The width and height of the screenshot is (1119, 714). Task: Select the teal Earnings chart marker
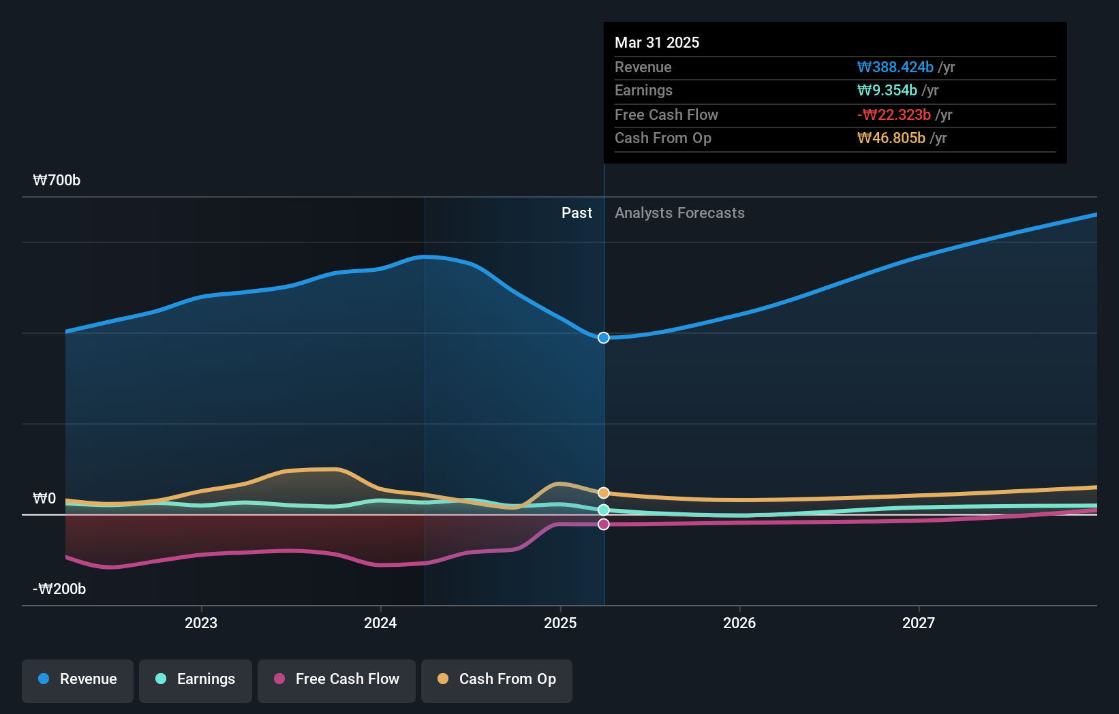pos(602,510)
